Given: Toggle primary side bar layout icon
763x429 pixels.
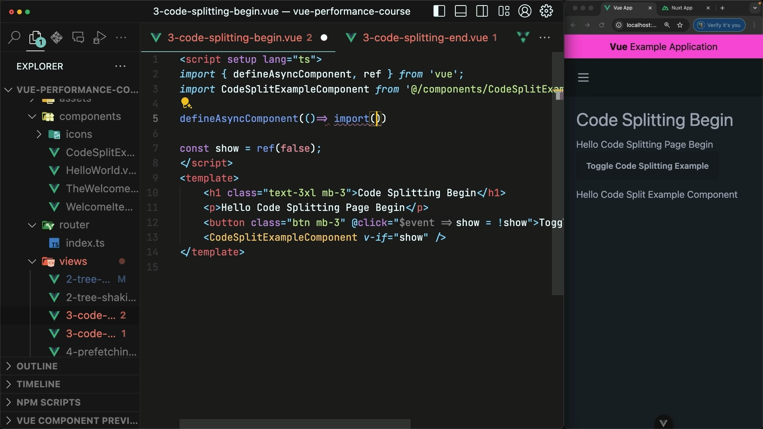Looking at the screenshot, I should (439, 11).
